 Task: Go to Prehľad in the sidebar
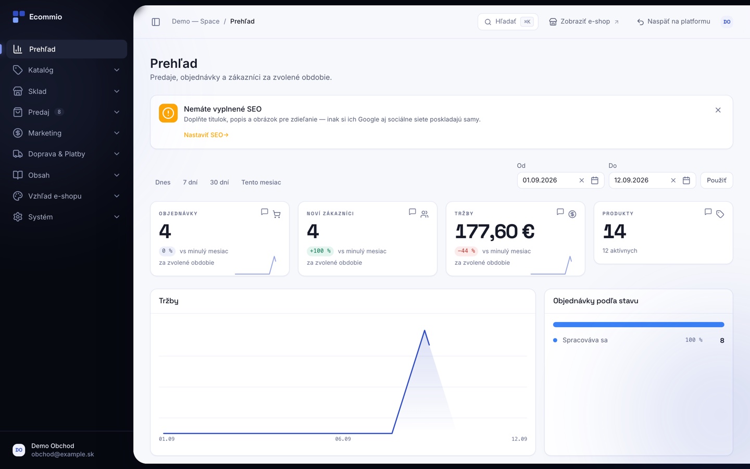[67, 49]
